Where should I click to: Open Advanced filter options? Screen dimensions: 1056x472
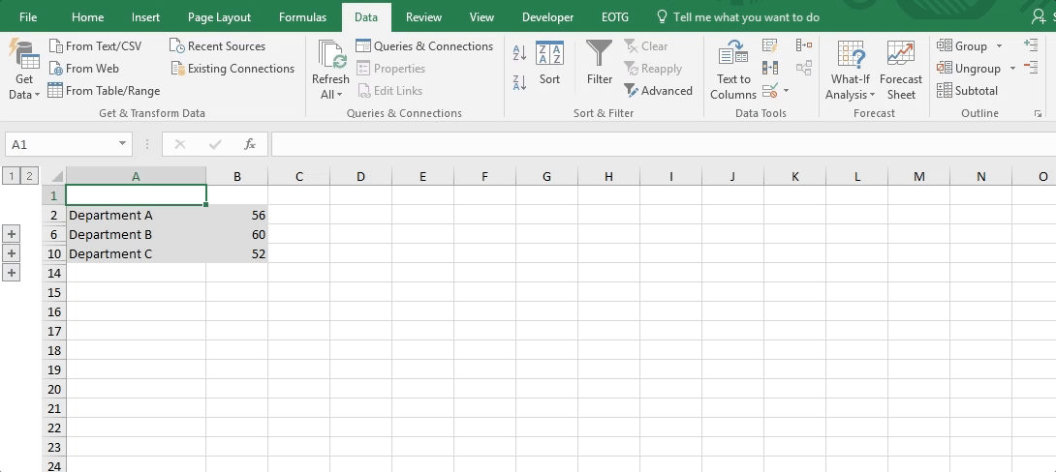658,91
